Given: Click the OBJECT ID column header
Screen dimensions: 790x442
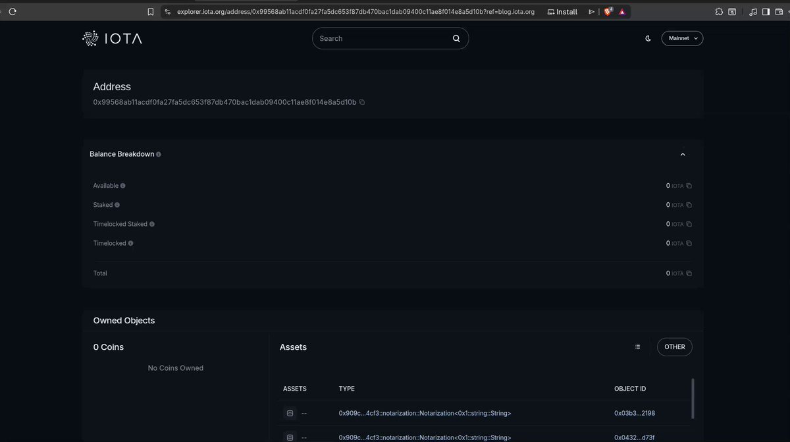Looking at the screenshot, I should click(631, 389).
